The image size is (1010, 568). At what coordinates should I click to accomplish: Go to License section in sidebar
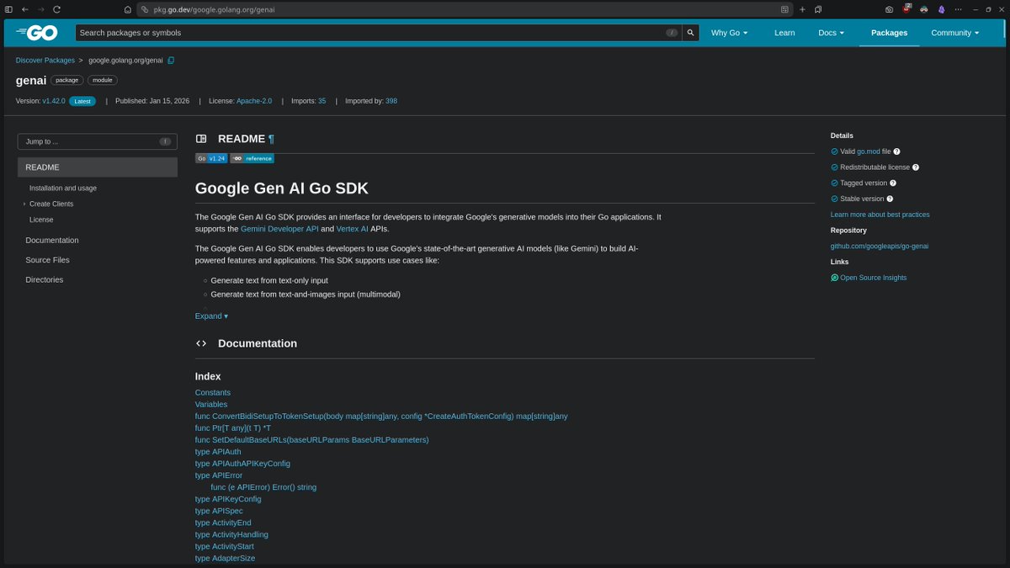(x=41, y=220)
